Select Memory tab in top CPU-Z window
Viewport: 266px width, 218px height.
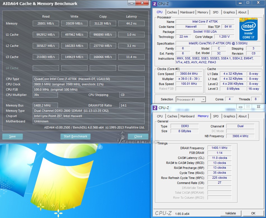203,12
